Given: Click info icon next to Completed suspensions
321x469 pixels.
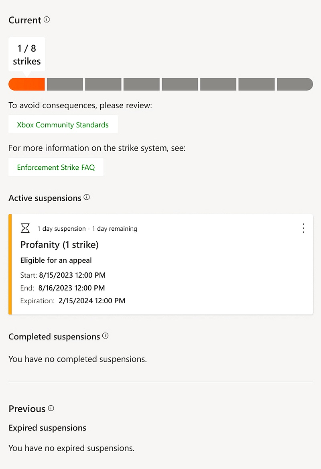Looking at the screenshot, I should point(106,336).
